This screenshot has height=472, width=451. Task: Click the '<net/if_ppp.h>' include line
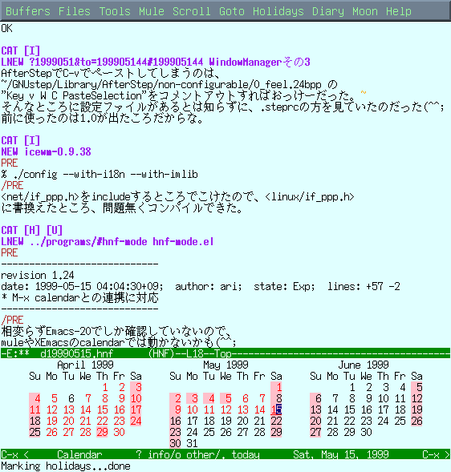(177, 197)
